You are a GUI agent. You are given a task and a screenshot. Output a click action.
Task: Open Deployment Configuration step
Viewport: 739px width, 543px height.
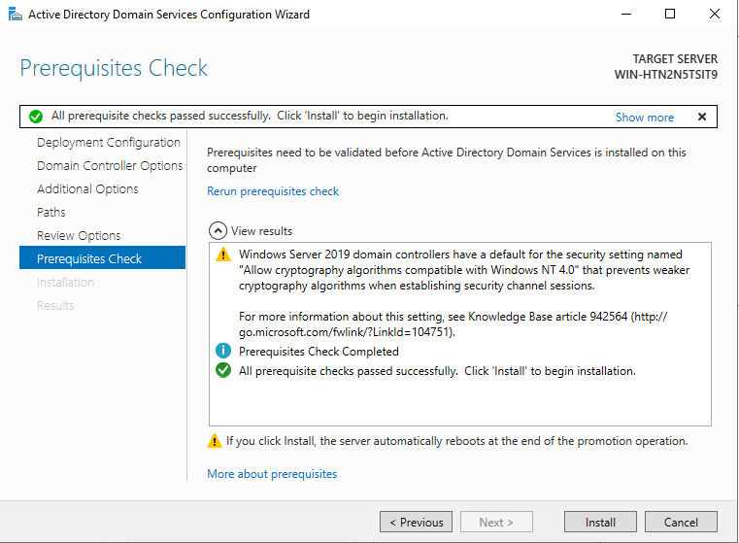[109, 143]
